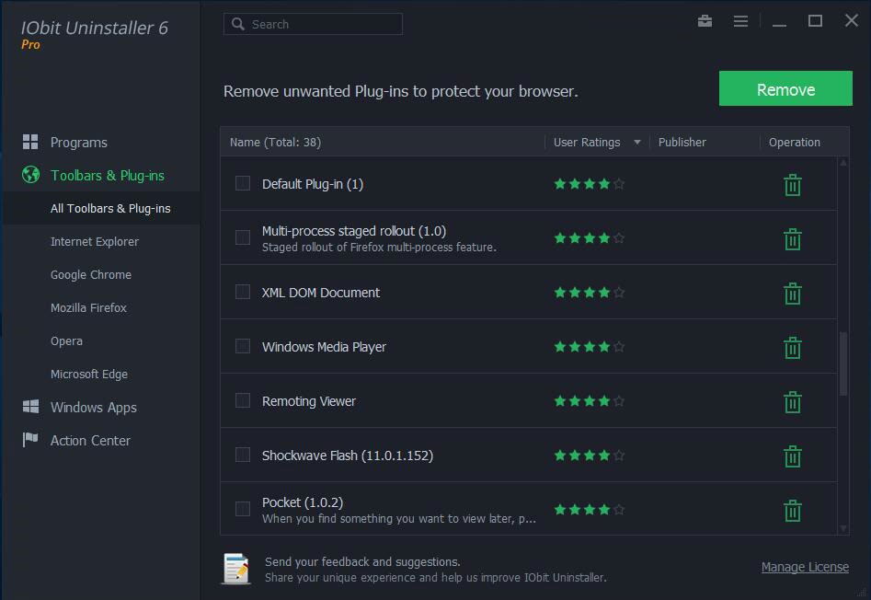The image size is (871, 600).
Task: Click trash icon for Pocket plug-in
Action: pyautogui.click(x=792, y=511)
